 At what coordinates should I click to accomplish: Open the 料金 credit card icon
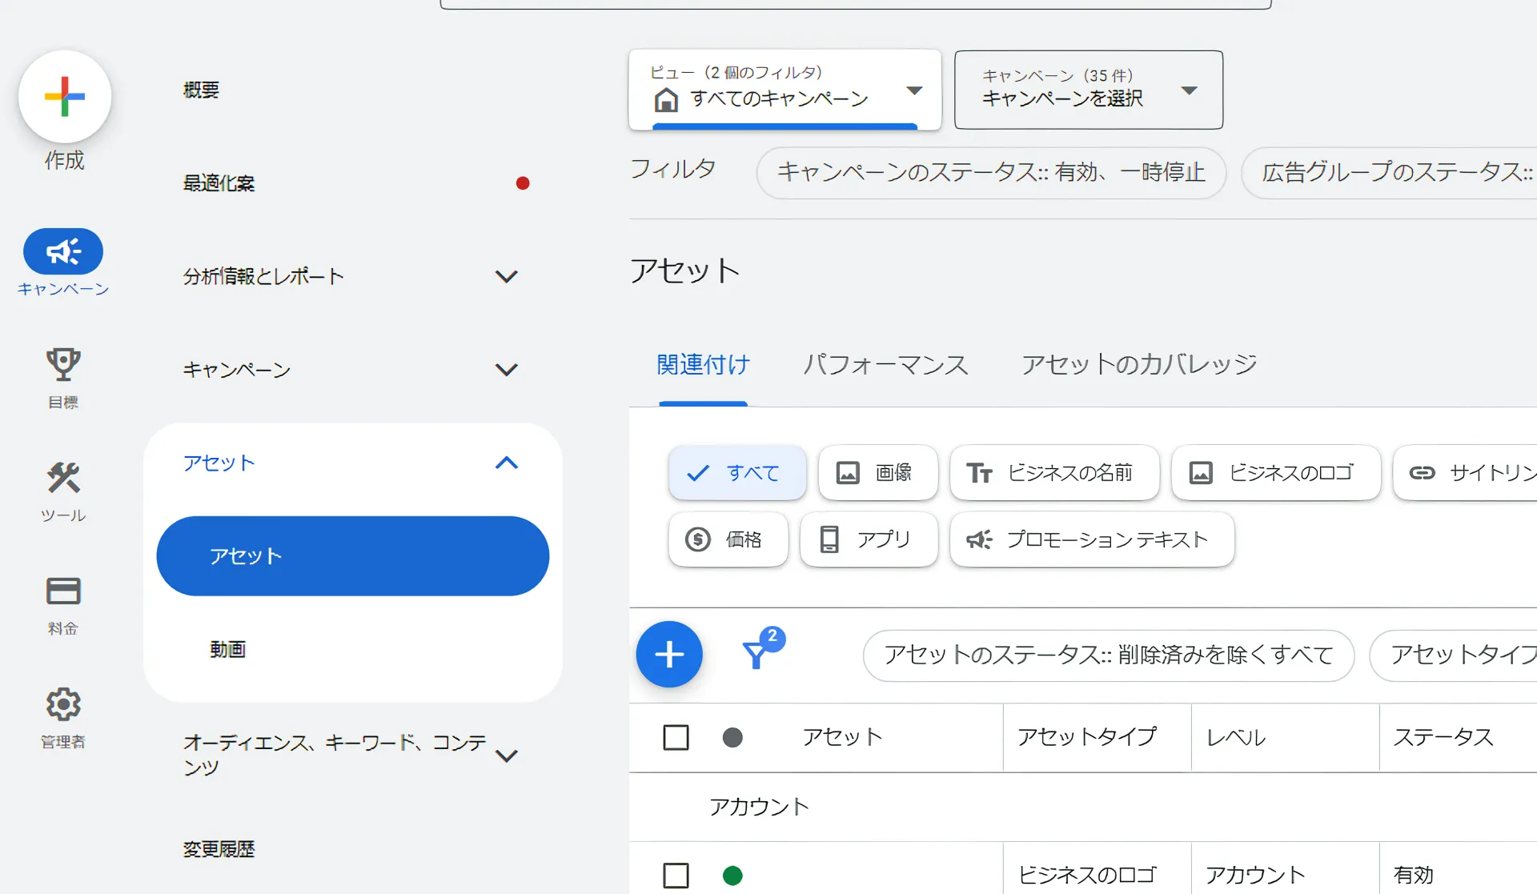(x=63, y=591)
